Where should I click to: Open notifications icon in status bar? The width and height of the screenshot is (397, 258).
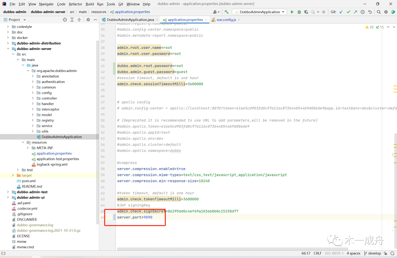392,253
